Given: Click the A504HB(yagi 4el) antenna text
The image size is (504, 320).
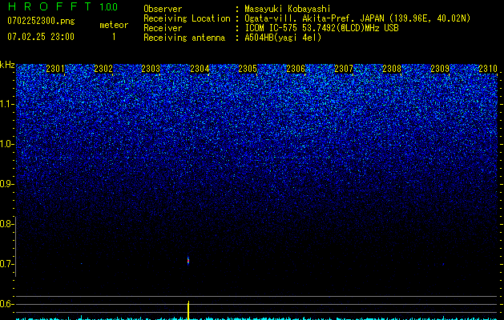Looking at the screenshot, I should pyautogui.click(x=283, y=38).
